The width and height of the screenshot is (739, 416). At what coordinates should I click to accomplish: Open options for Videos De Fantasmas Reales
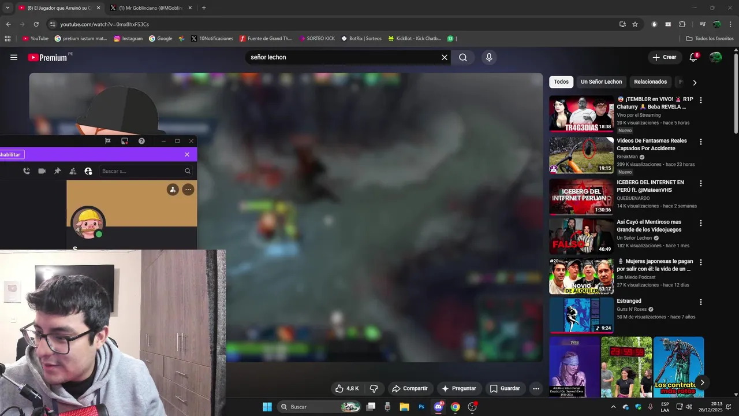tap(701, 142)
